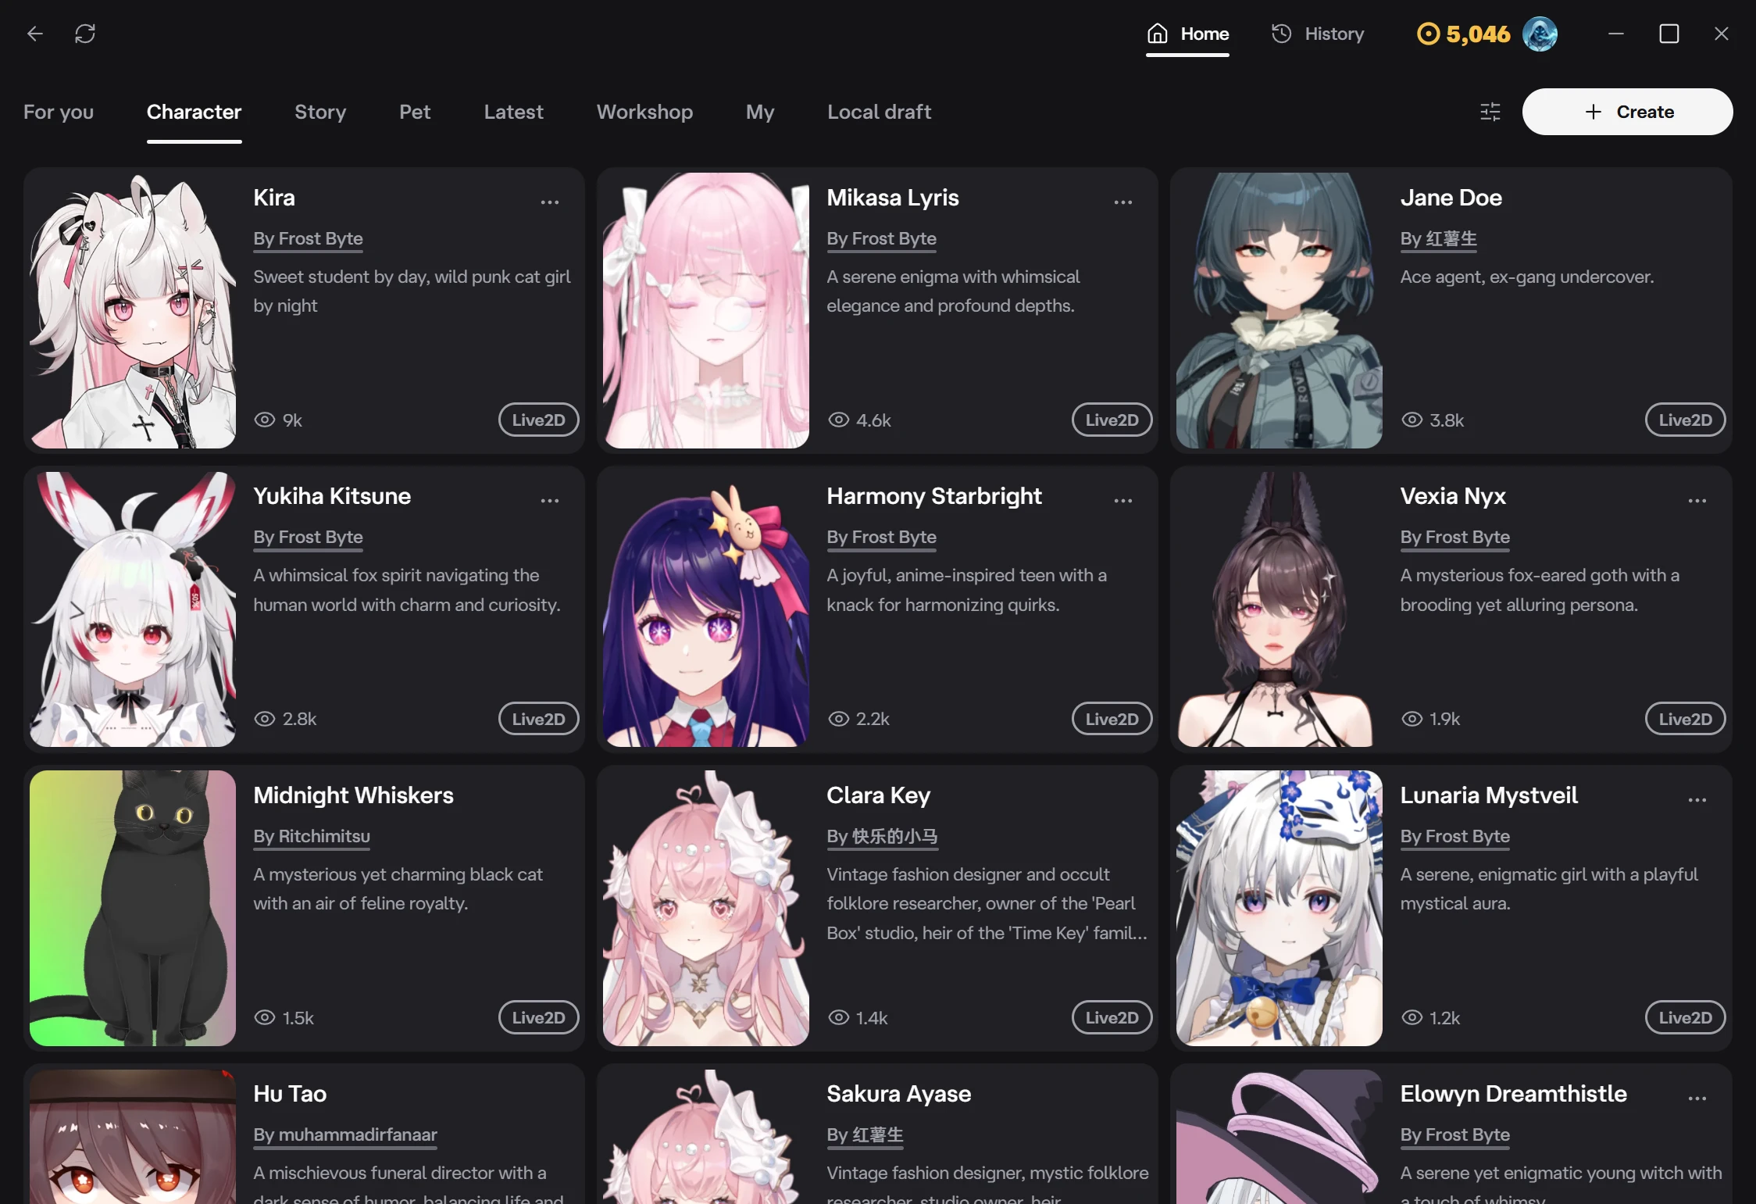Open more options for Lunaria Mystveil card
Viewport: 1756px width, 1204px height.
click(x=1697, y=799)
